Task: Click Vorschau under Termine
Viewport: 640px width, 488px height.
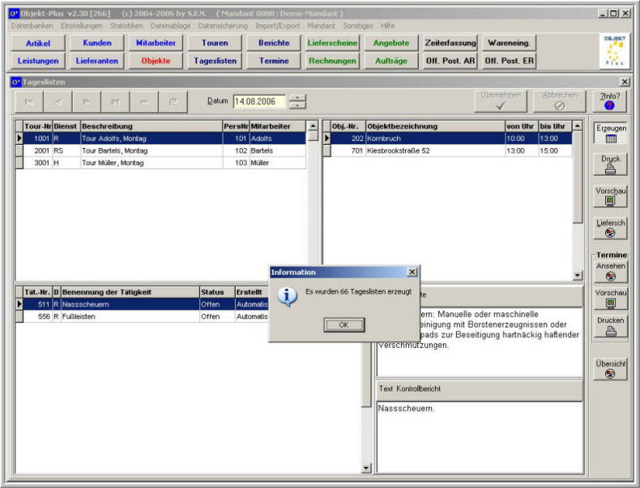Action: tap(611, 299)
